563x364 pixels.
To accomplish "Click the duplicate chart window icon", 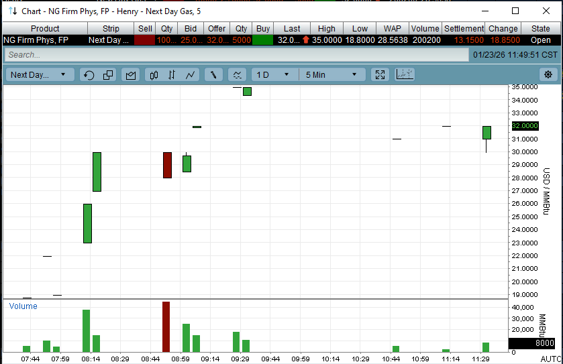I will coord(108,75).
